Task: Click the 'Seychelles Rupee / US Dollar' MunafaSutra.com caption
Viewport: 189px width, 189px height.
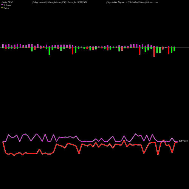Action: pos(132,2)
